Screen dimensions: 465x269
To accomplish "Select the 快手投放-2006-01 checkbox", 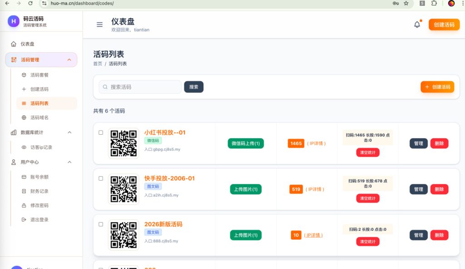I will click(x=101, y=178).
